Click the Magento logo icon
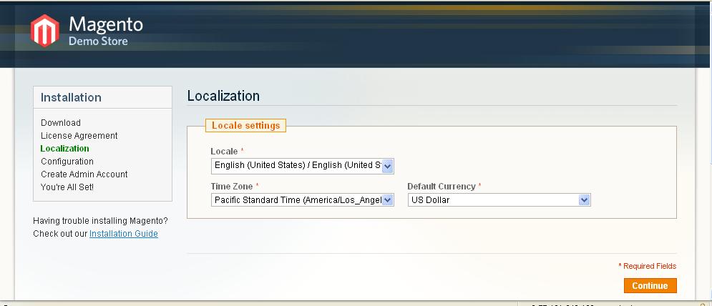The image size is (712, 306). (x=44, y=31)
